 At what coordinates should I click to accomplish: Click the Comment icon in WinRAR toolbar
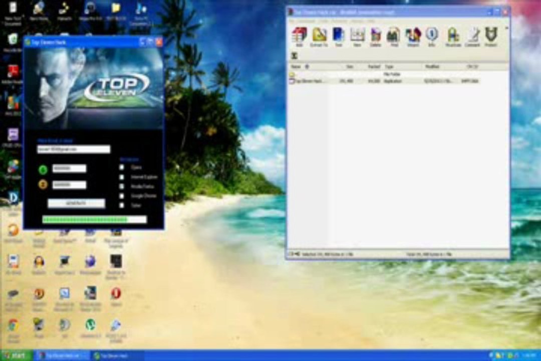472,37
